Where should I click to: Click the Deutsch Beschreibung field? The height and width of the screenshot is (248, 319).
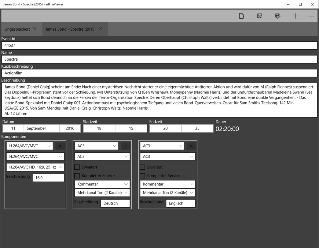(115, 203)
